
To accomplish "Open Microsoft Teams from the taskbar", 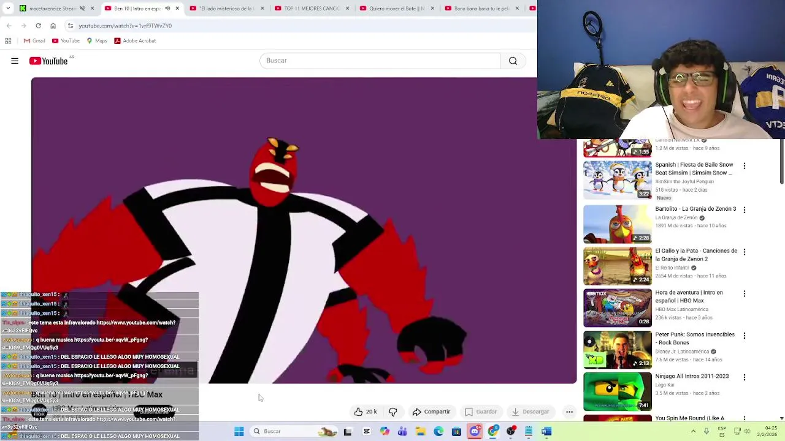I will pyautogui.click(x=402, y=431).
